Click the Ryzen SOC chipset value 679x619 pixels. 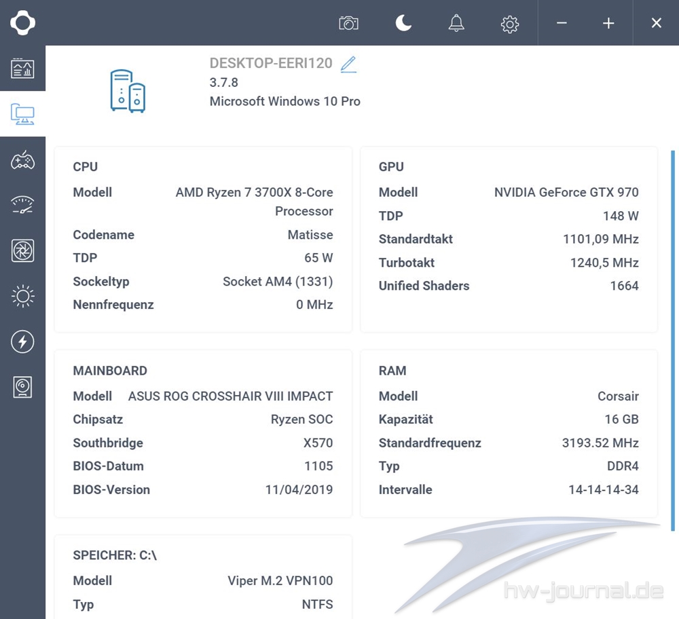point(302,419)
